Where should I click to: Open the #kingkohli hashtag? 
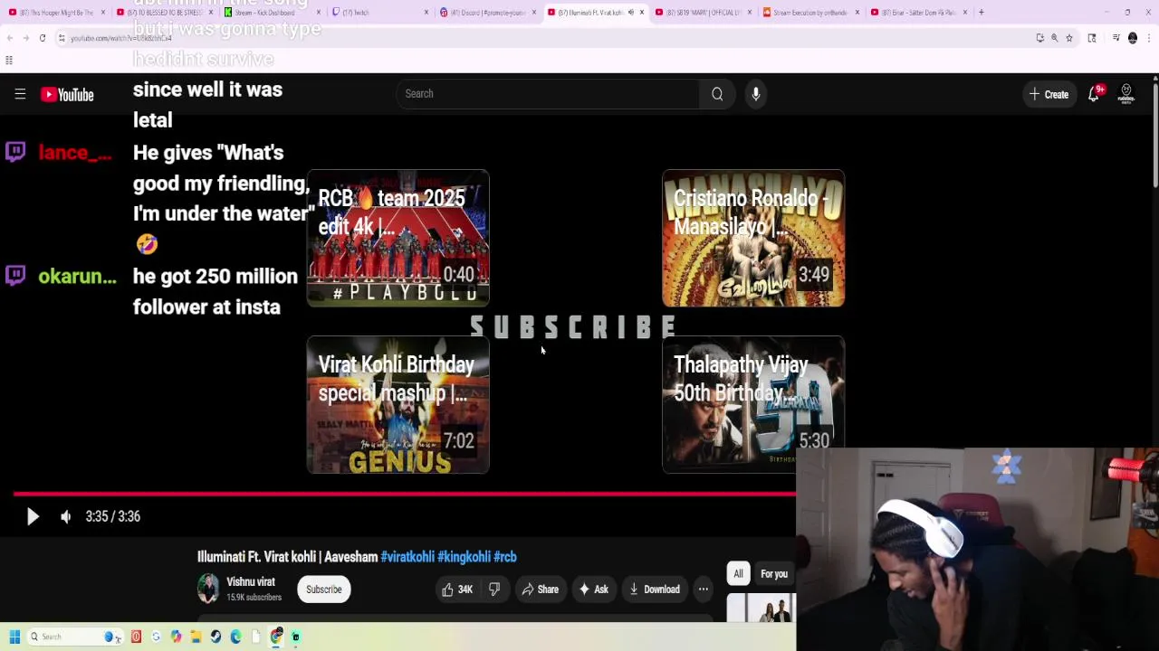pyautogui.click(x=464, y=557)
